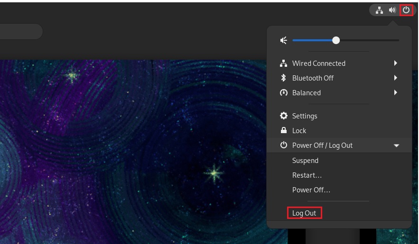
Task: Choose Restart… from the power menu
Action: (307, 175)
